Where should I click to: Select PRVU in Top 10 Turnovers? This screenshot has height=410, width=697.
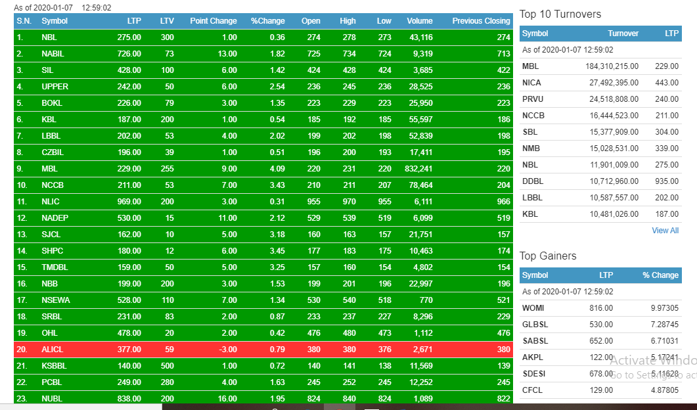pyautogui.click(x=533, y=99)
